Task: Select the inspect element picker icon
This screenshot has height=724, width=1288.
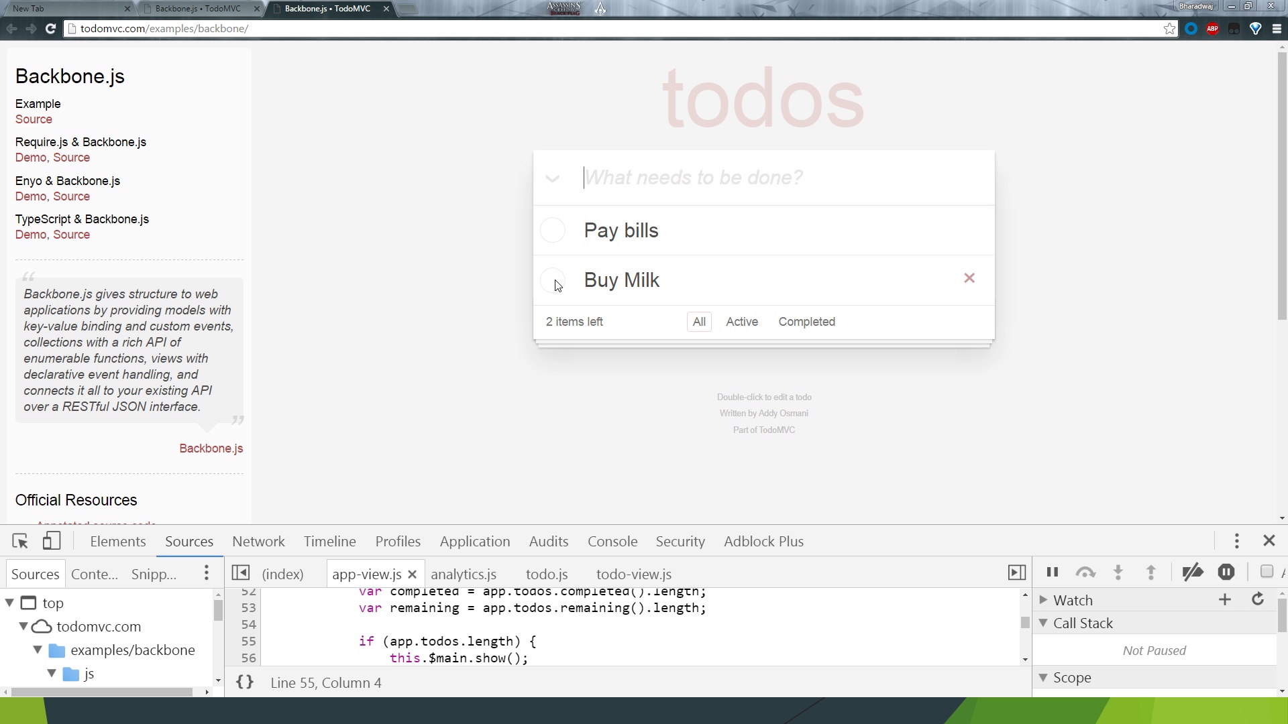Action: tap(20, 541)
